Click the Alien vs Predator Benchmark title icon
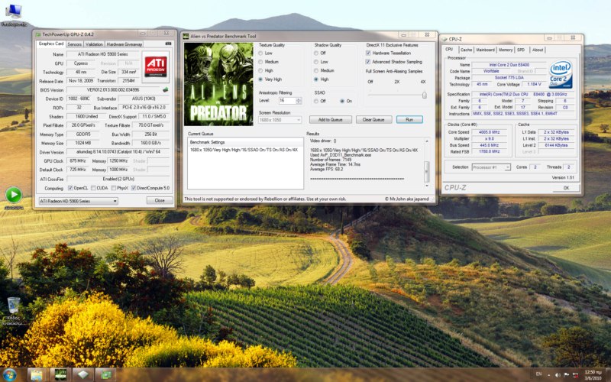The height and width of the screenshot is (382, 611). pyautogui.click(x=186, y=36)
